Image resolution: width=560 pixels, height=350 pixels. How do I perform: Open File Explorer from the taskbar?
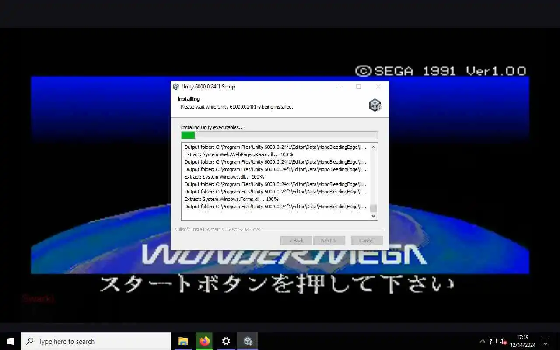[183, 341]
